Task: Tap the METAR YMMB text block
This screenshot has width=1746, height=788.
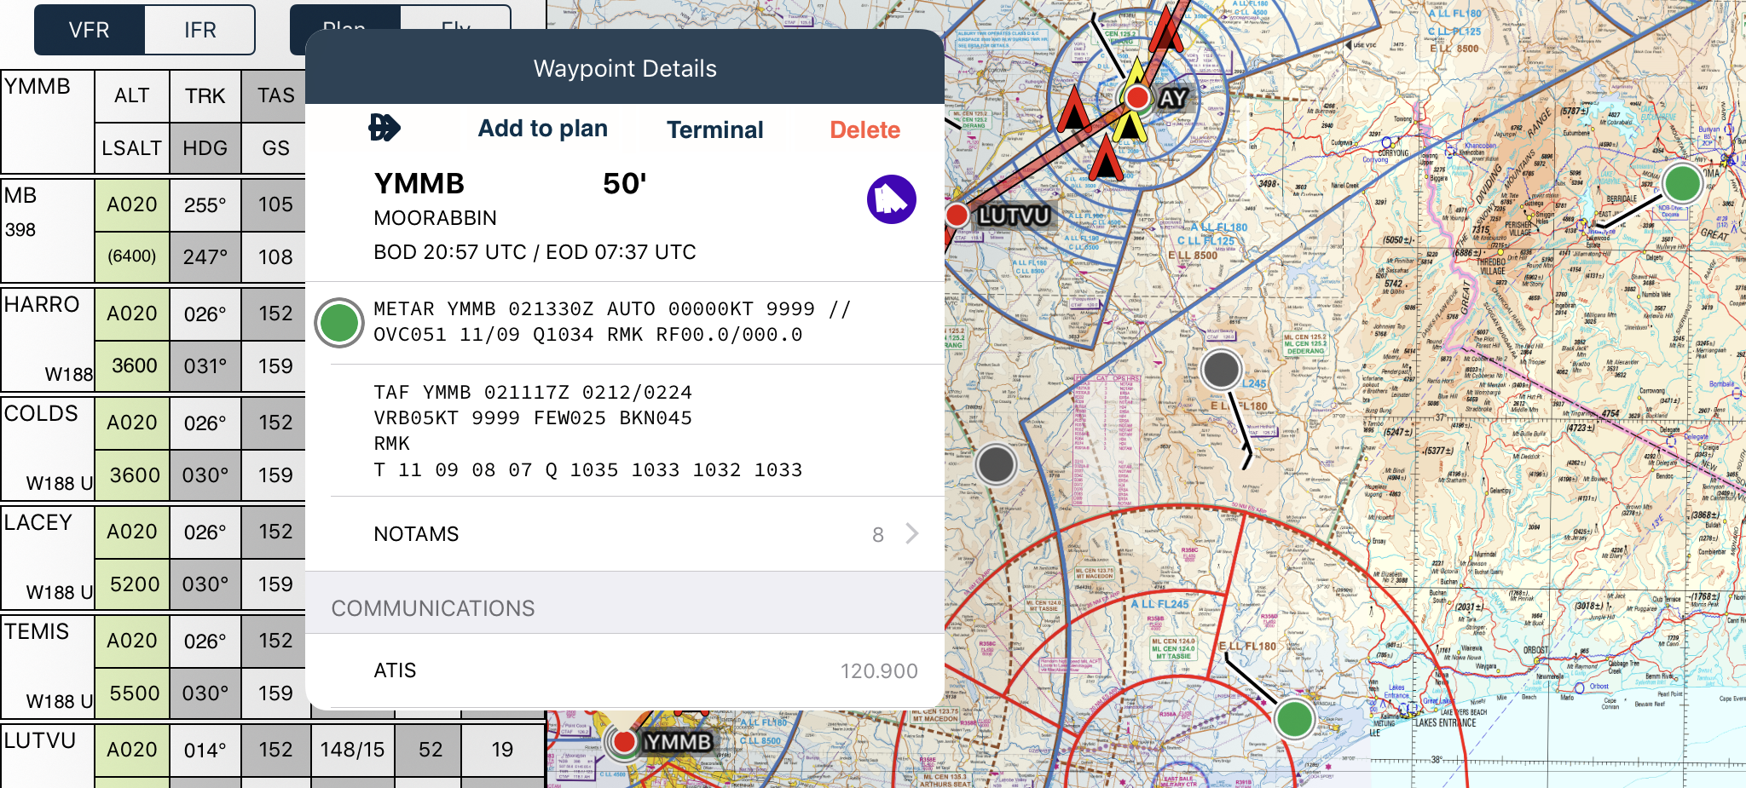Action: pyautogui.click(x=612, y=322)
